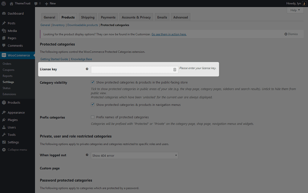Open the ThemeTrust site home

pyautogui.click(x=20, y=3)
